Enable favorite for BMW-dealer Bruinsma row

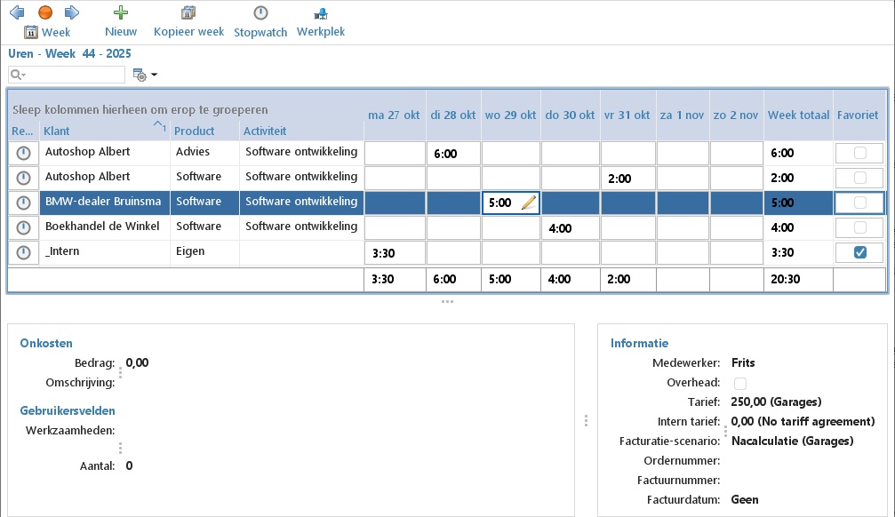point(860,203)
